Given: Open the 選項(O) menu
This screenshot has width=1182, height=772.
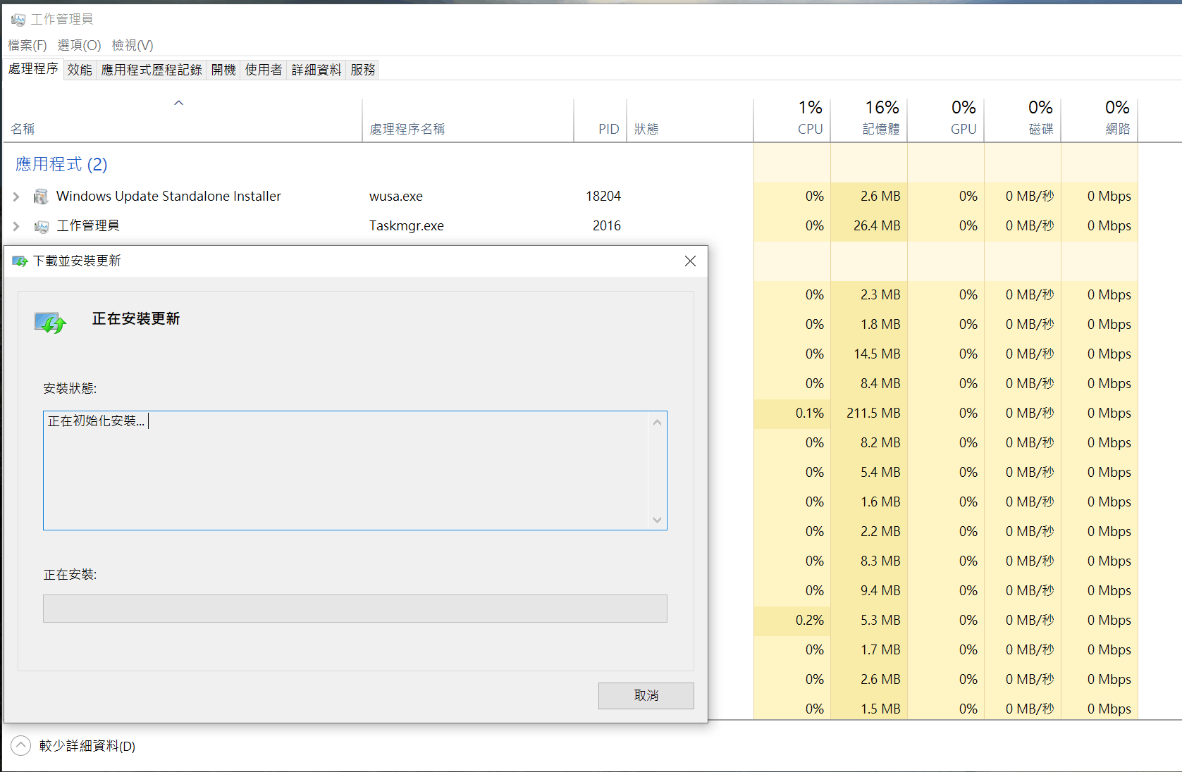Looking at the screenshot, I should 80,45.
